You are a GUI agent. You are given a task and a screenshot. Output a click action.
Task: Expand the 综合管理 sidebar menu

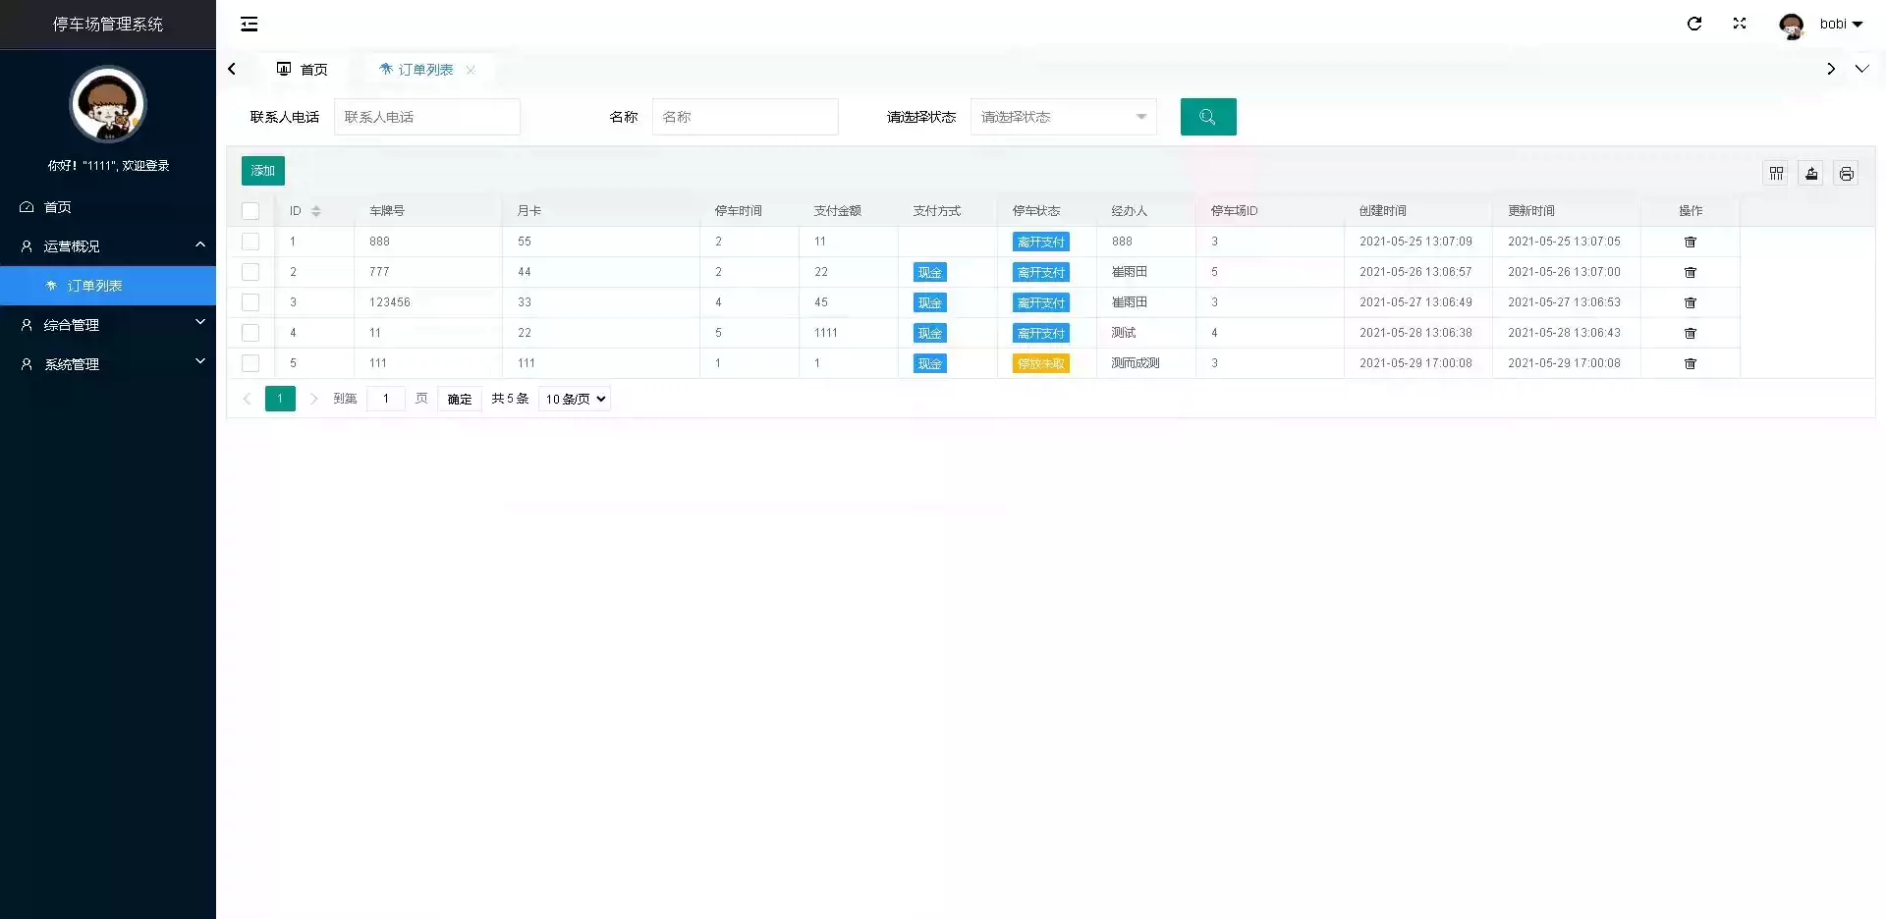[x=108, y=325]
